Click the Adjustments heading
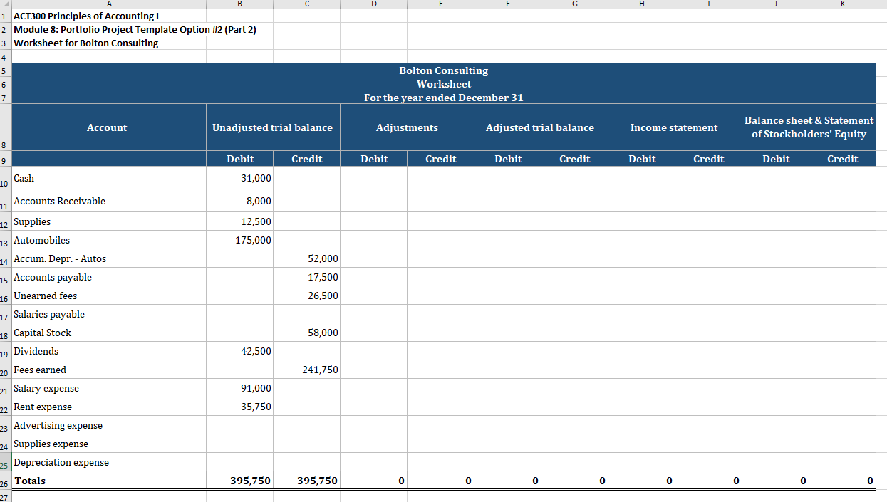This screenshot has width=887, height=502. coord(407,127)
